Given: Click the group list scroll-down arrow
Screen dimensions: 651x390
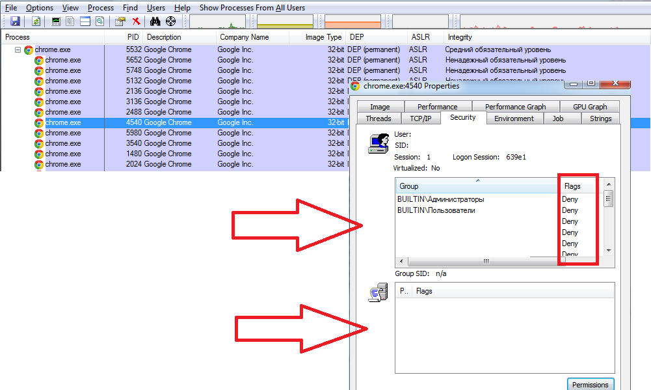Looking at the screenshot, I should click(x=609, y=251).
